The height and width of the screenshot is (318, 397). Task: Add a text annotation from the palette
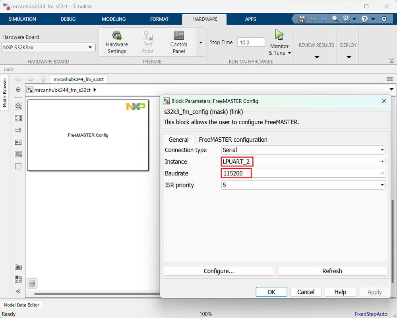(x=18, y=142)
